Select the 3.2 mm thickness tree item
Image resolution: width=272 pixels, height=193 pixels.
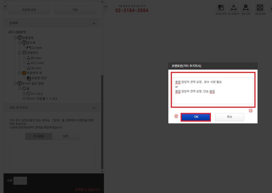tap(36, 48)
